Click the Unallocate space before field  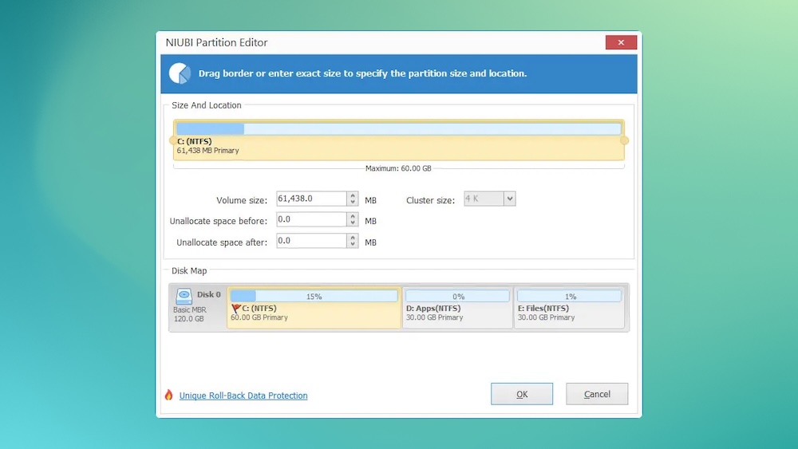click(311, 220)
